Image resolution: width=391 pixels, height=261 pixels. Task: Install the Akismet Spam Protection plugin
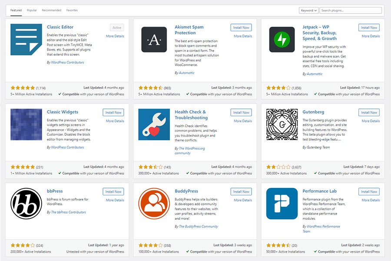click(241, 27)
